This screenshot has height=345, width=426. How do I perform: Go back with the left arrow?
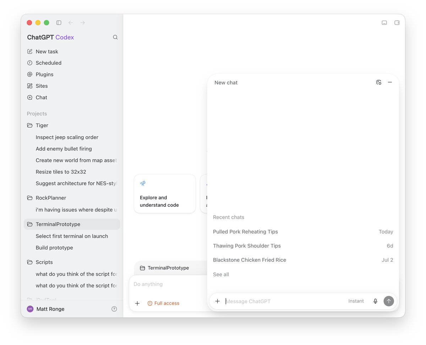pyautogui.click(x=71, y=23)
